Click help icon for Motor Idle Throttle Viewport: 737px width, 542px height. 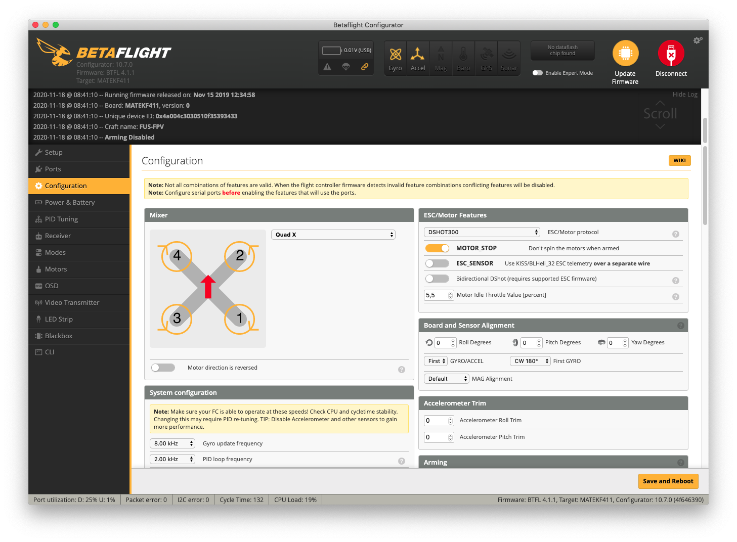point(676,297)
